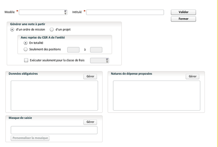Screen dimensions: 218x147
Task: Click the Valider button
Action: click(x=183, y=12)
